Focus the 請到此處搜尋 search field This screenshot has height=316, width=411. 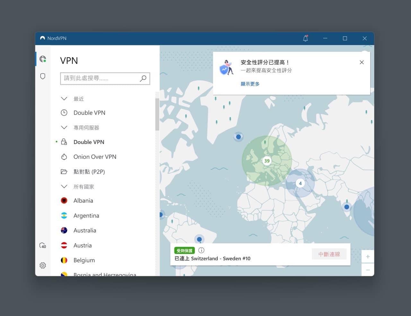105,78
